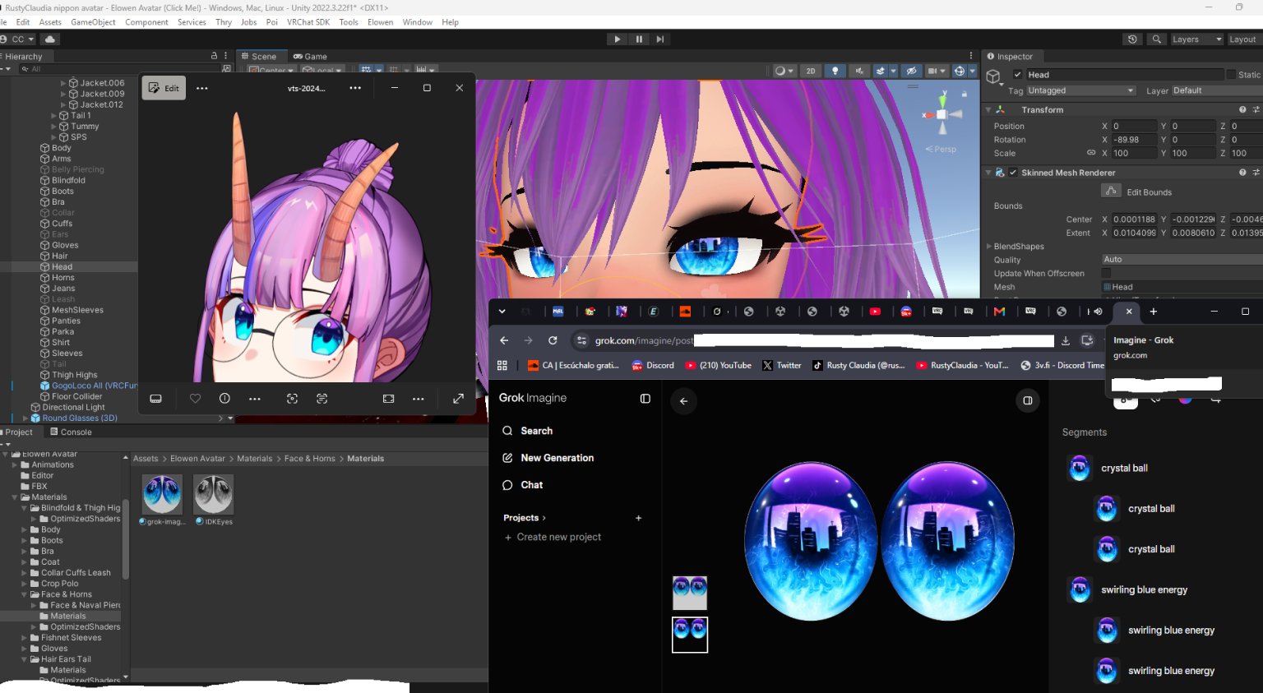This screenshot has width=1263, height=693.
Task: Open Chrome downloads icon
Action: click(1066, 340)
